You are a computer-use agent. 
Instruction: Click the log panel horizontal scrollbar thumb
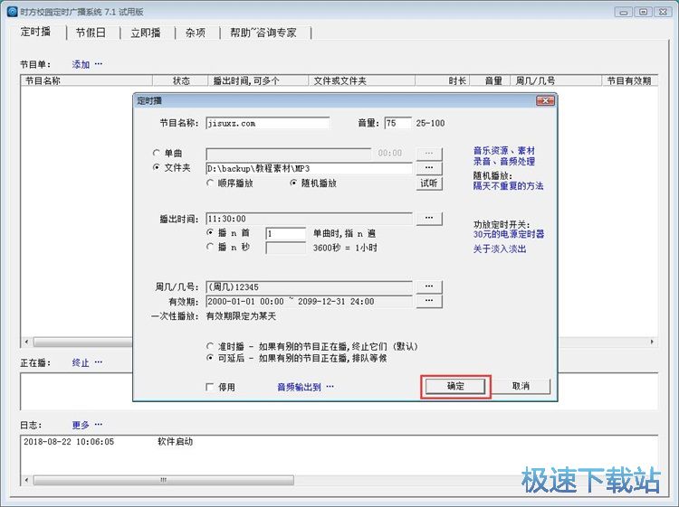[163, 480]
